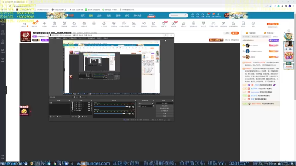Open second mixer channel gear settings
Image resolution: width=296 pixels, height=166 pixels.
133,114
